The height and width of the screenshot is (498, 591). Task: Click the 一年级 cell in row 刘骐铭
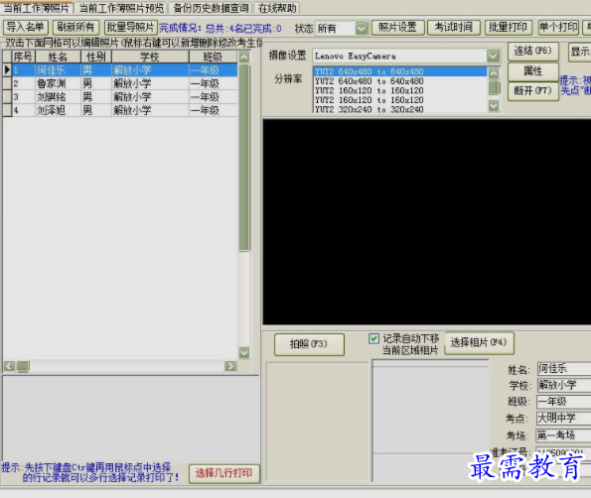click(x=214, y=97)
